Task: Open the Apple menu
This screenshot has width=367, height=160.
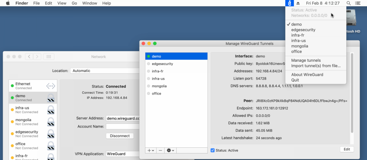Action: [8, 3]
